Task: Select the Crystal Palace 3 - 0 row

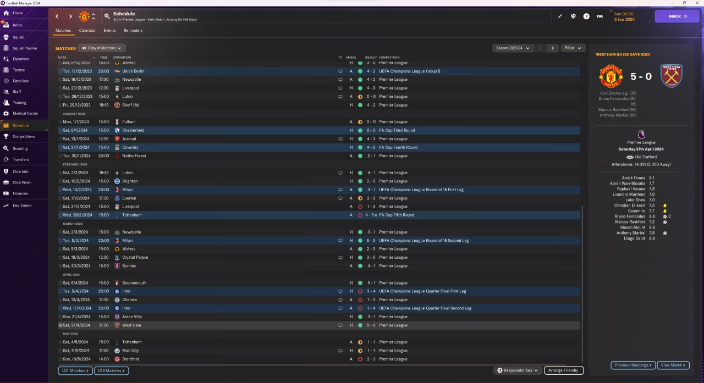Action: point(318,258)
